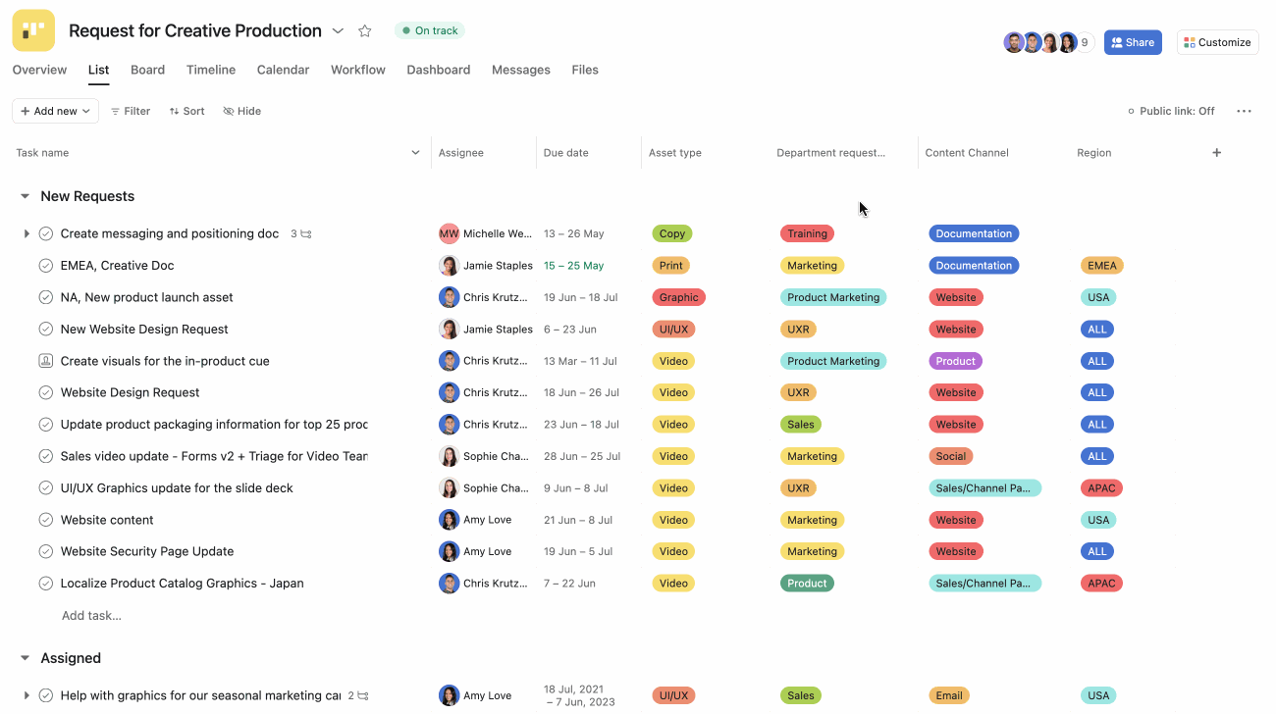Image resolution: width=1276 pixels, height=714 pixels.
Task: Open the Timeline view
Action: [210, 70]
